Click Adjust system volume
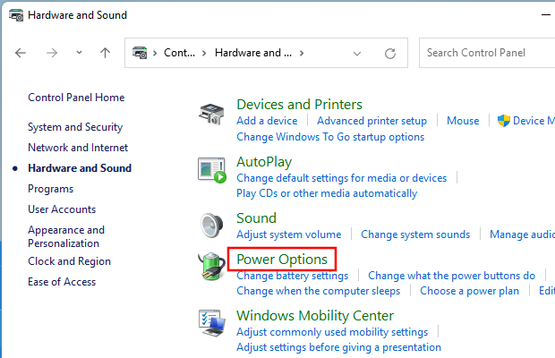 [x=289, y=234]
